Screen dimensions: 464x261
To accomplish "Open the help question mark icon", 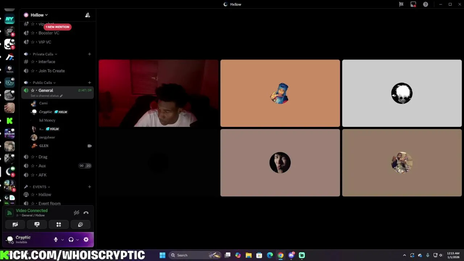I will (x=426, y=4).
